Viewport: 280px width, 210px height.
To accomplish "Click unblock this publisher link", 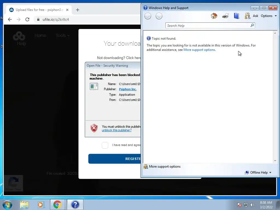I will pyautogui.click(x=116, y=130).
